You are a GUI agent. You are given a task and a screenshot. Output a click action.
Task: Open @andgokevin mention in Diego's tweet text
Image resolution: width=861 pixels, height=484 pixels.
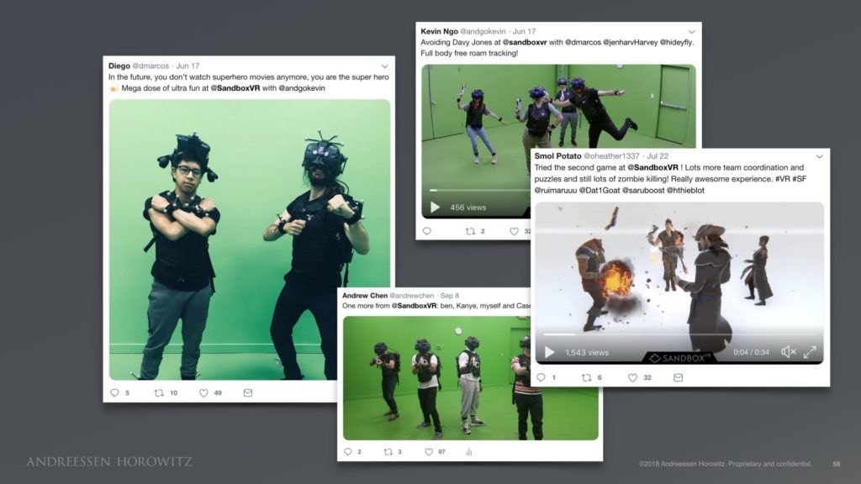302,87
